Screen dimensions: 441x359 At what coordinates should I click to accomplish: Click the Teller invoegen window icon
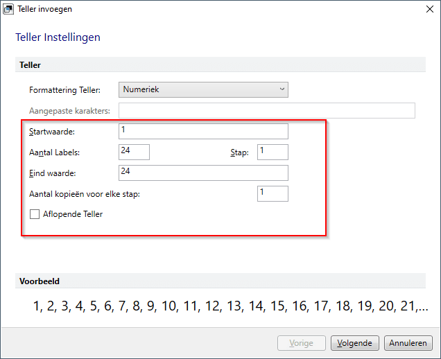pyautogui.click(x=8, y=9)
